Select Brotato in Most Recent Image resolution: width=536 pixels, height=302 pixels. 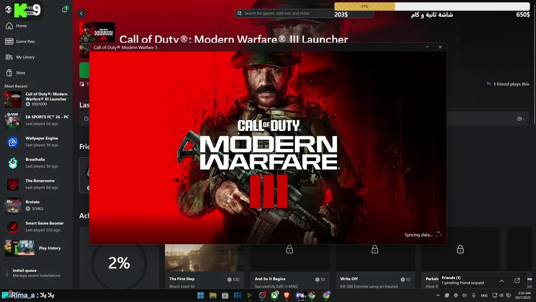pos(36,206)
